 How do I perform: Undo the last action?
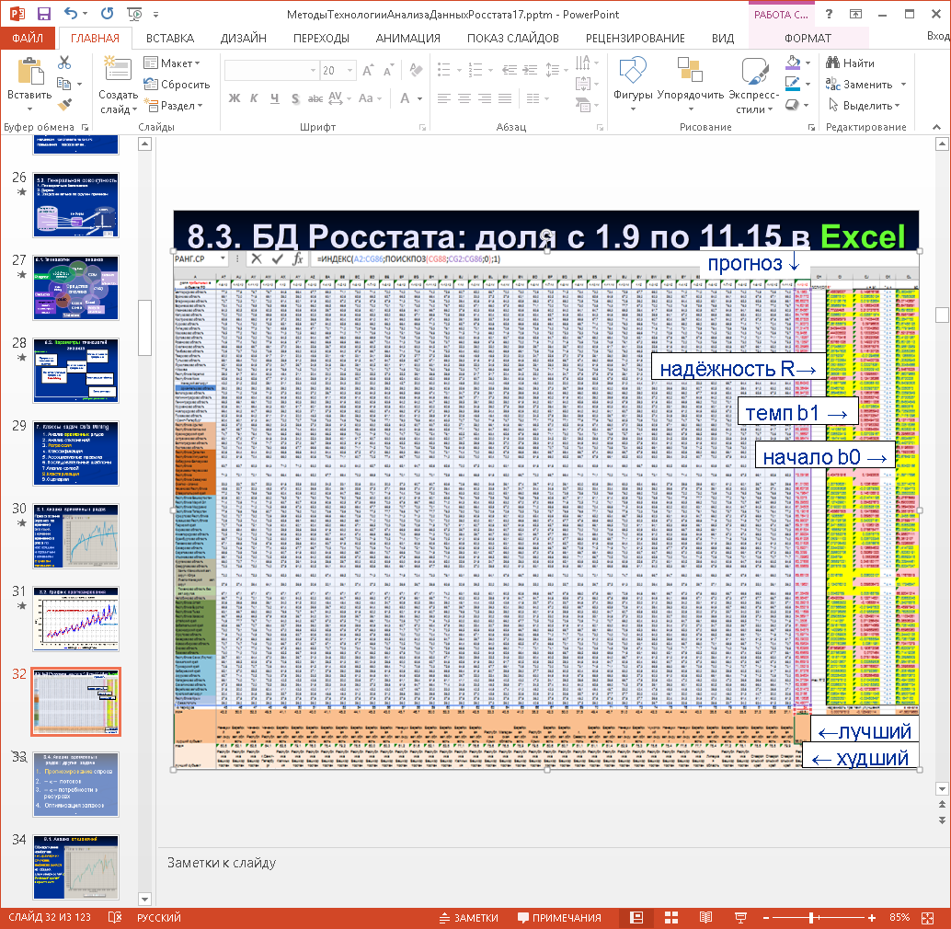(71, 14)
